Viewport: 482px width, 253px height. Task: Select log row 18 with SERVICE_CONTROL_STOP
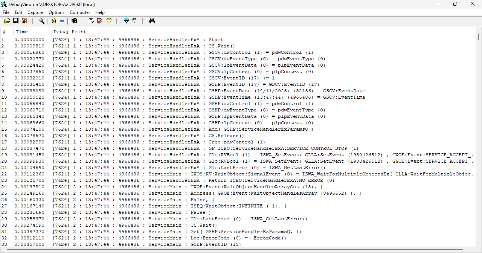tap(226, 148)
